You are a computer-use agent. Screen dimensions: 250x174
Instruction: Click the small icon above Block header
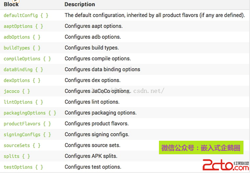(x=16, y=1)
